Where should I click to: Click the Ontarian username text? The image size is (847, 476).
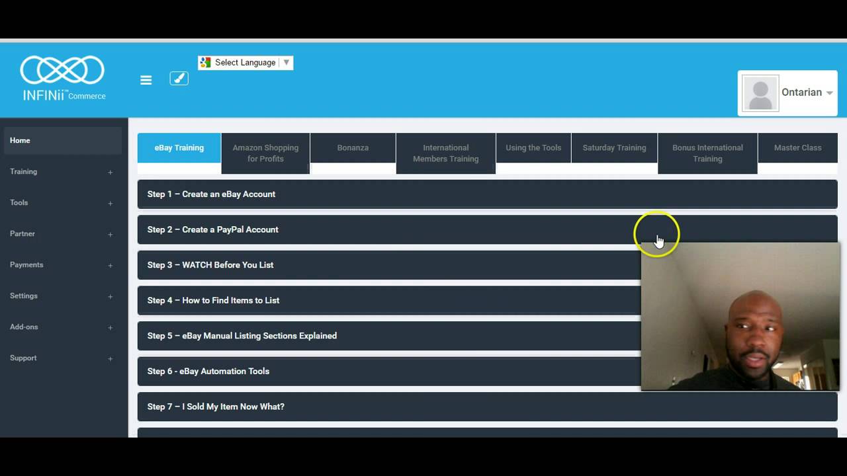(x=801, y=93)
